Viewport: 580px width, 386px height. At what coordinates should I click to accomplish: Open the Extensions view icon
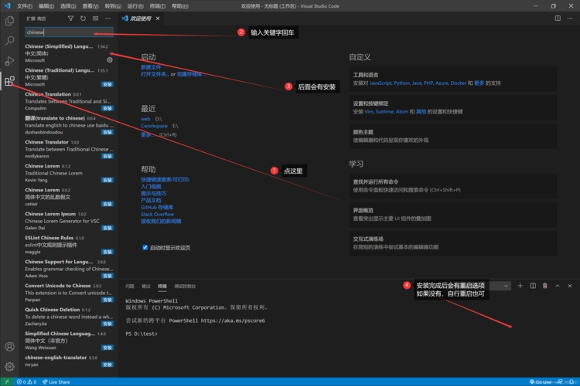click(9, 81)
